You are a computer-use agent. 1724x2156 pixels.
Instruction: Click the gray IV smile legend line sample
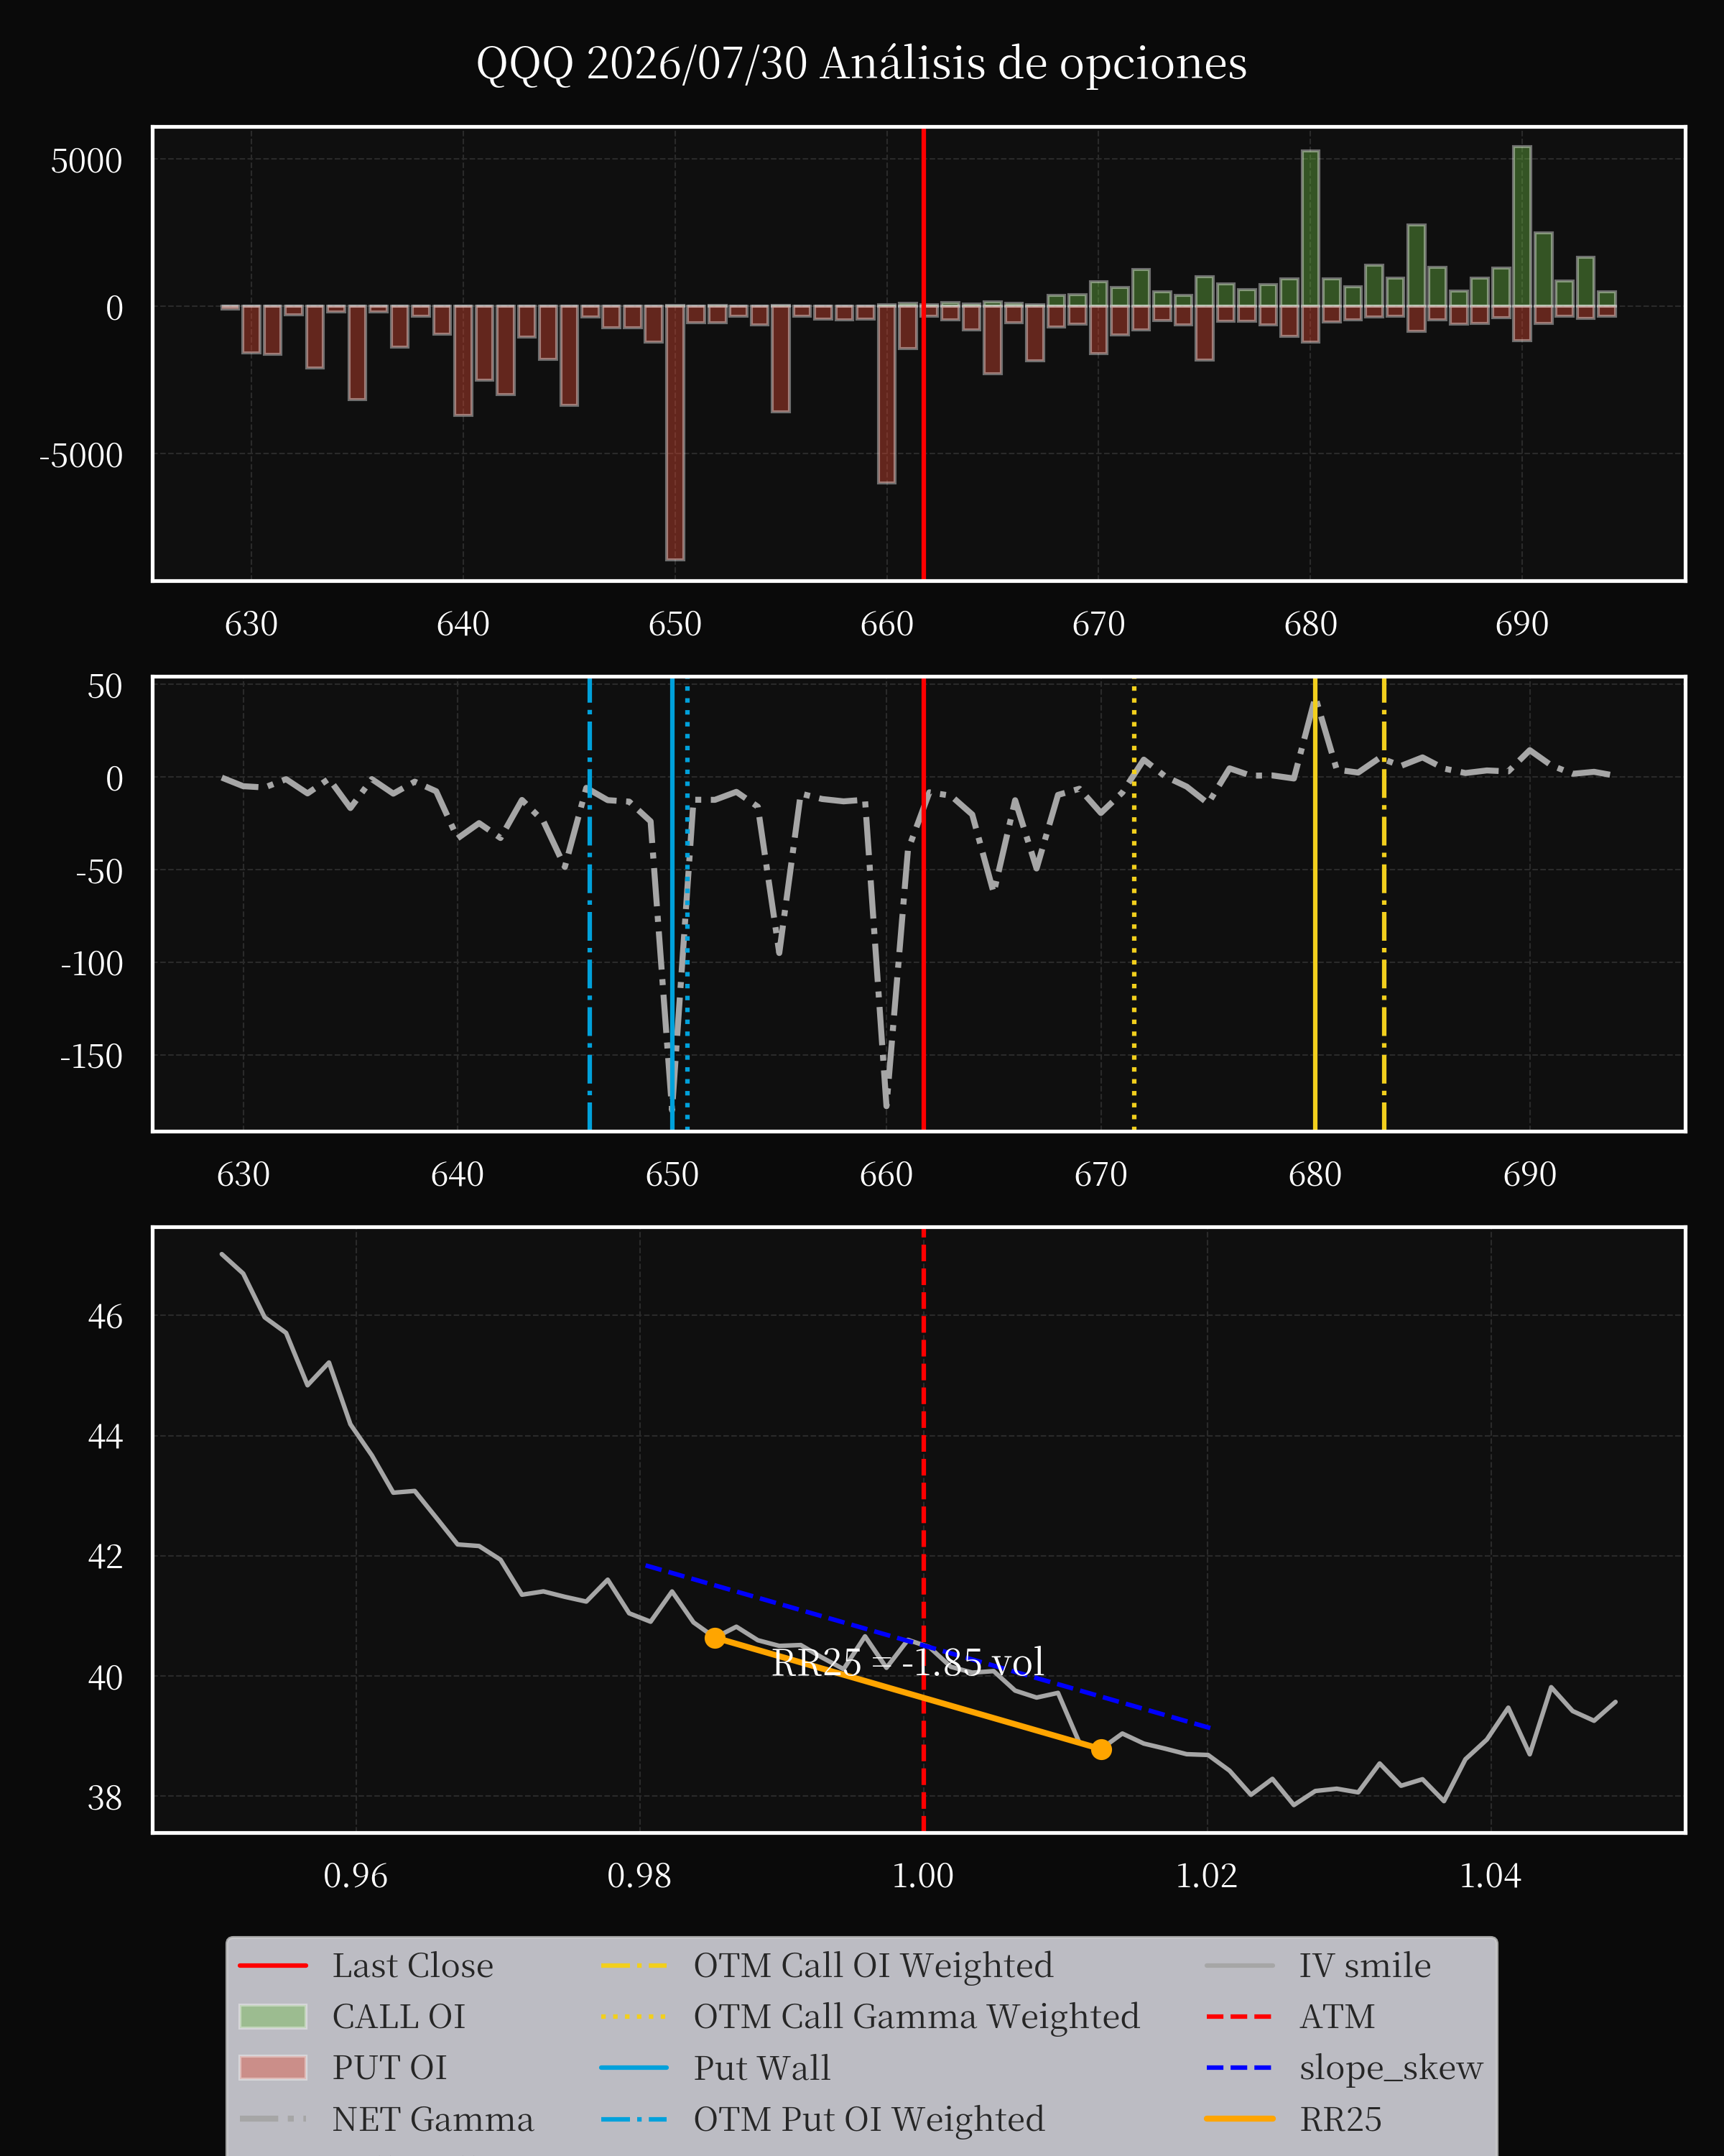[x=1241, y=1966]
